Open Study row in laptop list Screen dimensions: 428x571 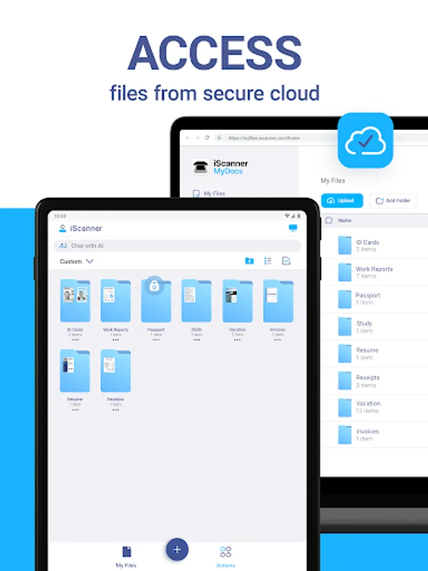point(375,326)
